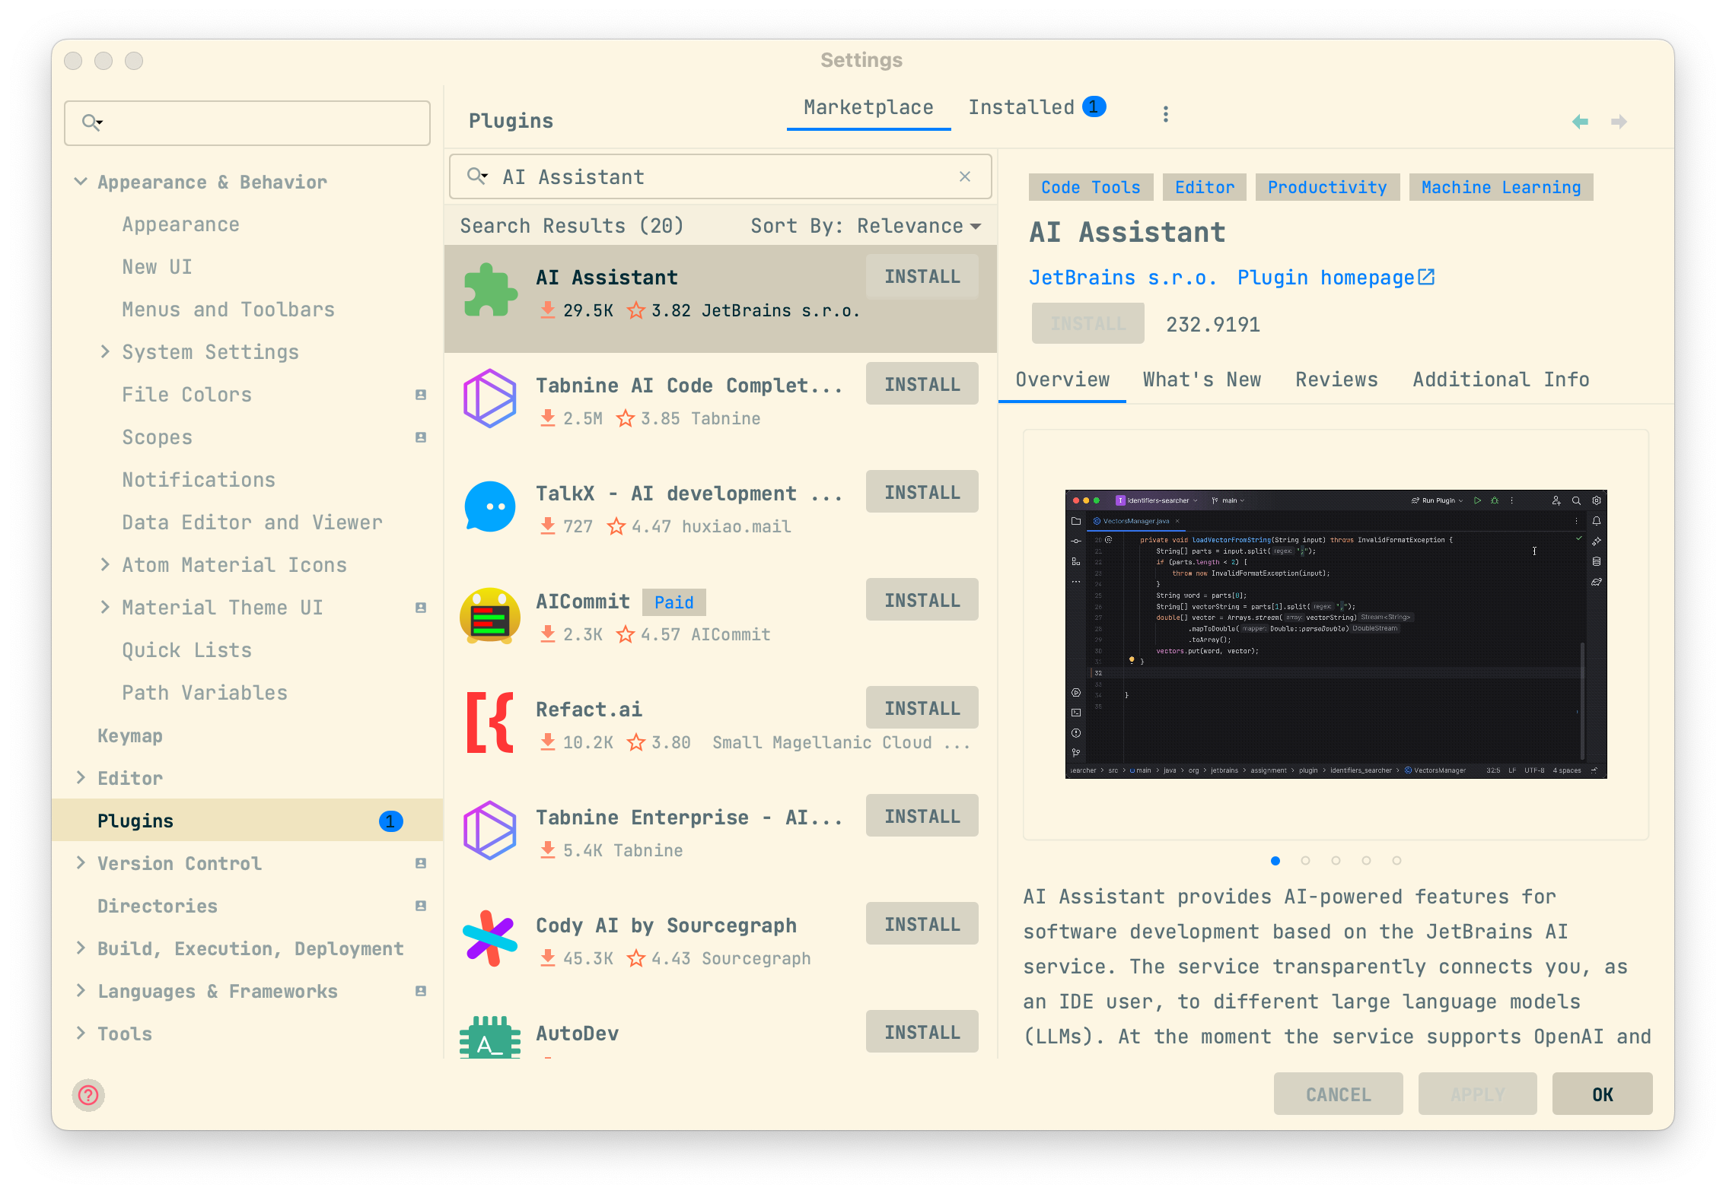Open the What's New tab

(x=1202, y=379)
